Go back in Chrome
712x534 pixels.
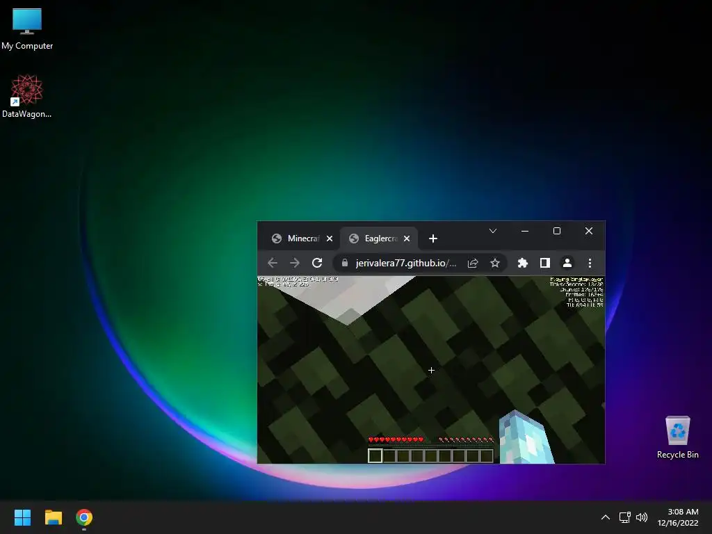[273, 263]
